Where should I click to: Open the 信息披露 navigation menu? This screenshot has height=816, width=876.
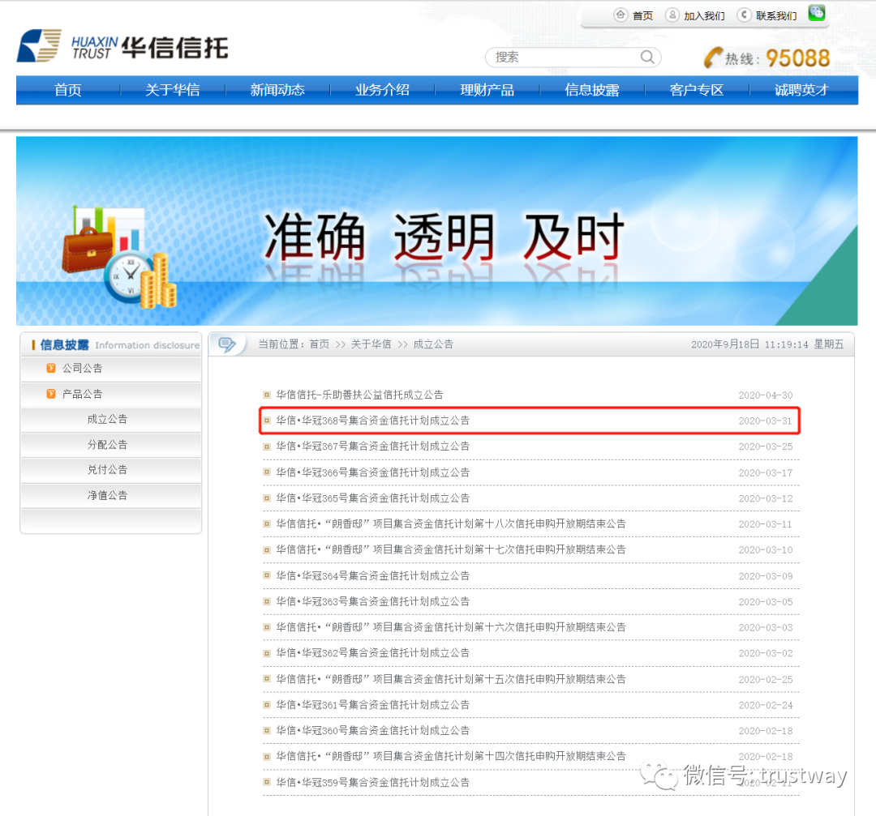(592, 90)
